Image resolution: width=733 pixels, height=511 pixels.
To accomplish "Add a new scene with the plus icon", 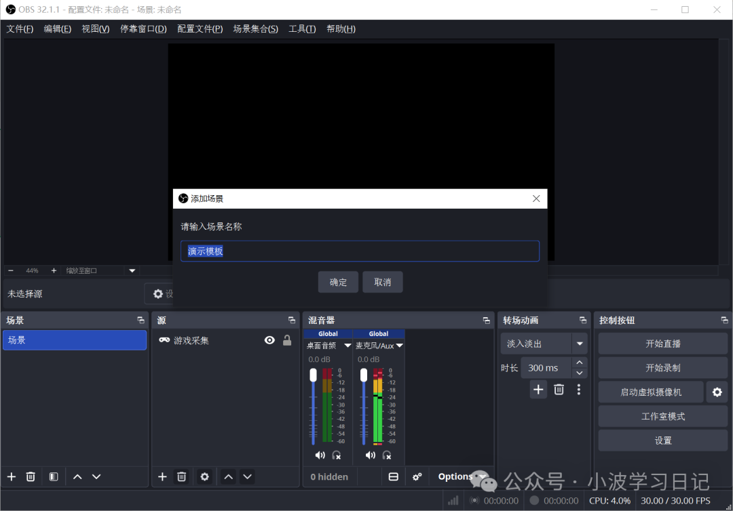I will coord(11,476).
